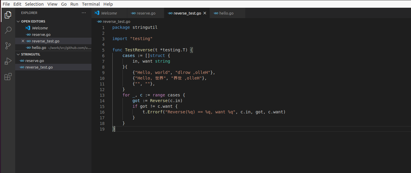Click 'package stringutil' on line 1

click(135, 28)
